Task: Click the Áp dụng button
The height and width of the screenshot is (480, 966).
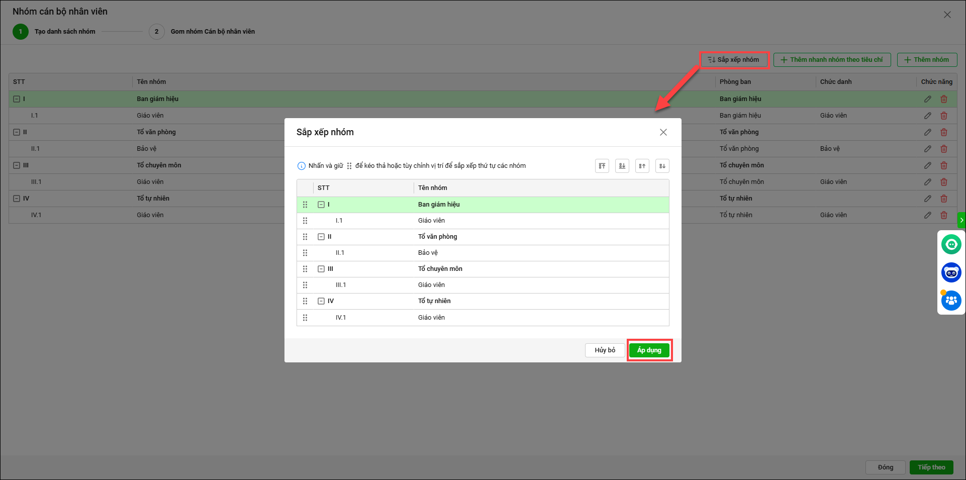Action: [x=649, y=350]
